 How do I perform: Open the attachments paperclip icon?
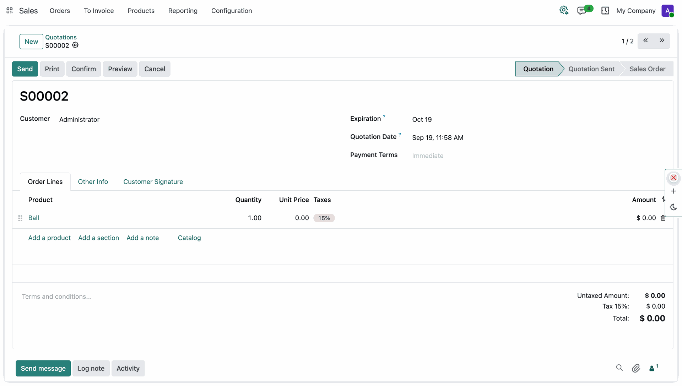[636, 368]
